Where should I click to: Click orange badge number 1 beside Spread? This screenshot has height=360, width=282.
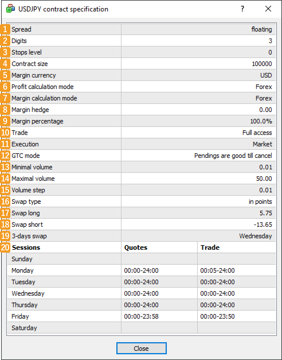(x=5, y=29)
